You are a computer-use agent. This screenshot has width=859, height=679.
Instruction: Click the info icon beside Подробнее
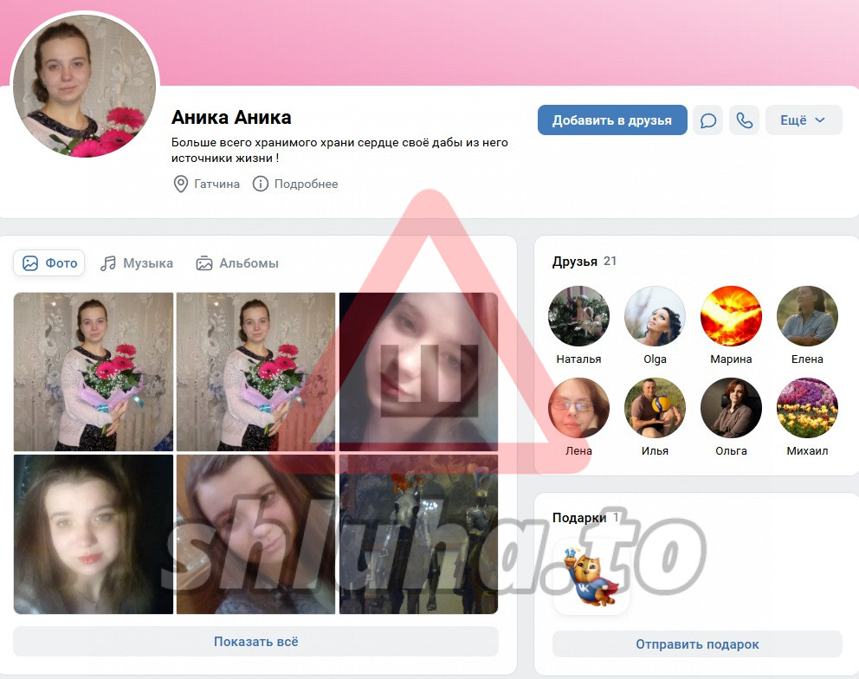(260, 184)
